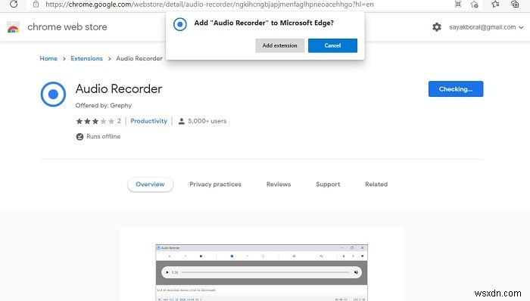Open the chrome web store title link

(x=67, y=27)
